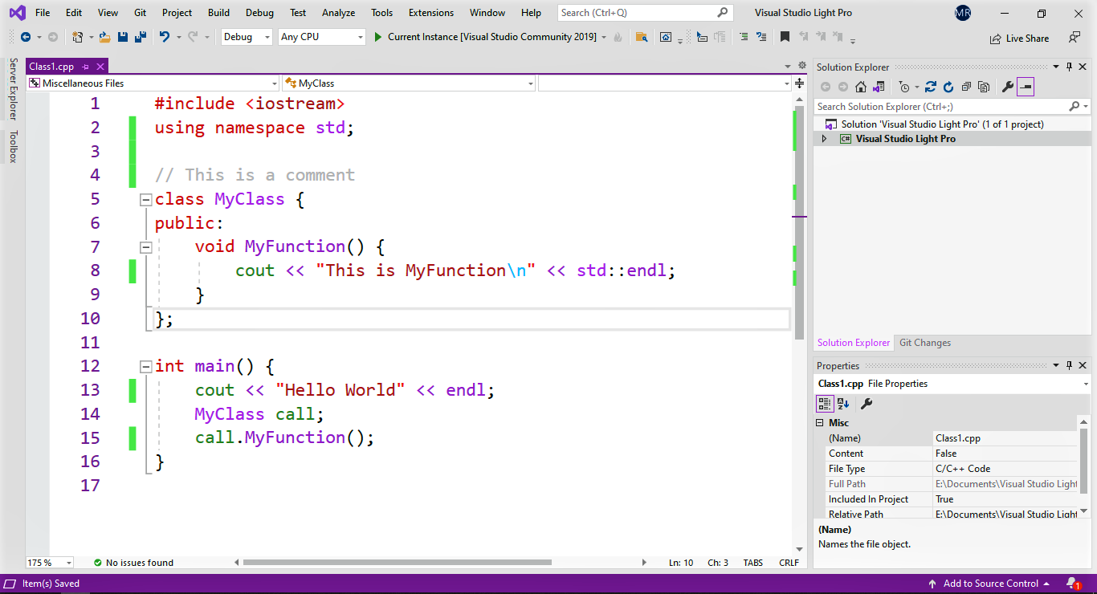Open the 175 % zoom level dropdown
This screenshot has width=1097, height=594.
(x=50, y=563)
